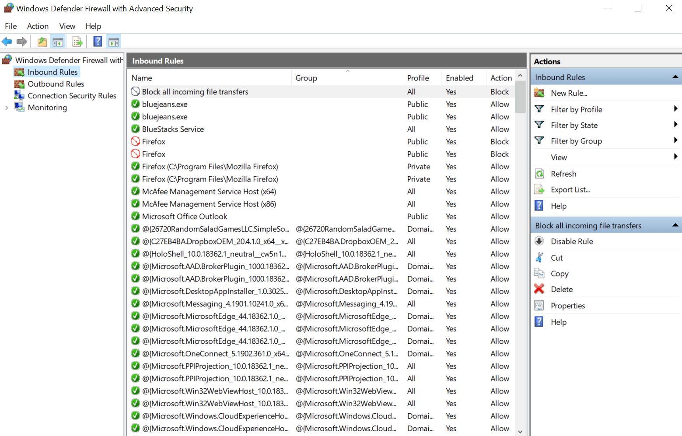Click the Export List toolbar icon
The width and height of the screenshot is (682, 436).
click(x=77, y=42)
